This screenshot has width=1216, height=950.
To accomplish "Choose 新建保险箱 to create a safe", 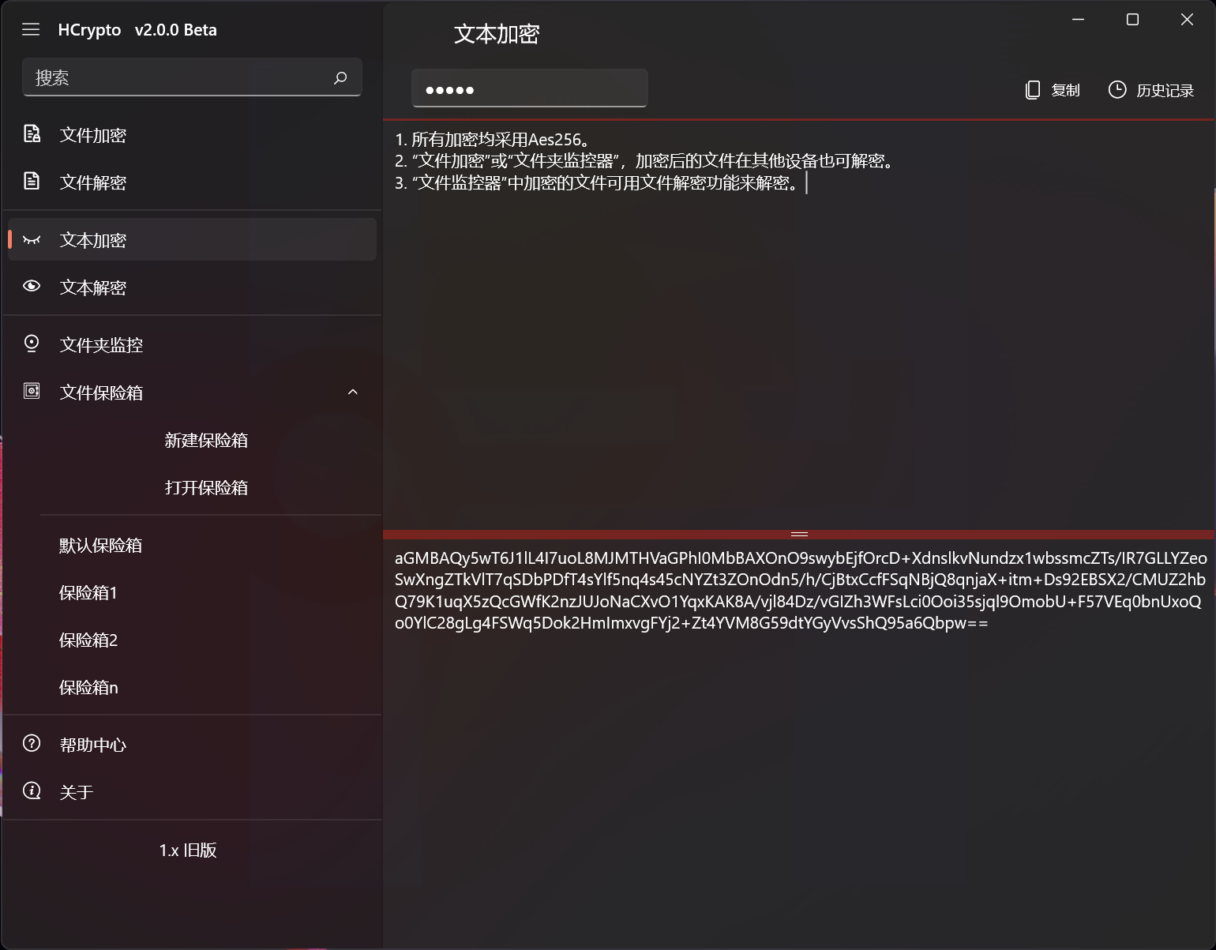I will point(206,440).
